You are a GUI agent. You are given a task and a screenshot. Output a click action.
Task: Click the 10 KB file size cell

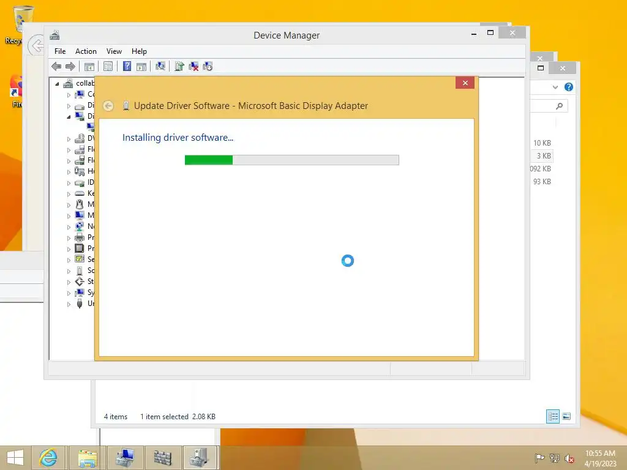[x=542, y=143]
